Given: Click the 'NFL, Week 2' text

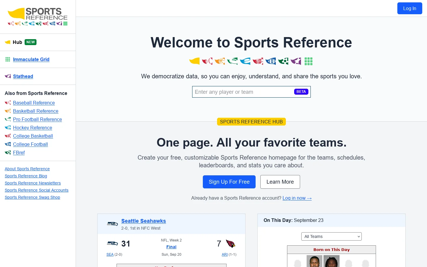Looking at the screenshot, I should 171,240.
